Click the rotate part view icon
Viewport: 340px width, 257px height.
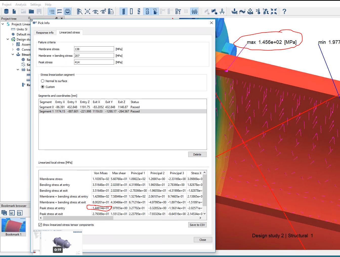111,11
